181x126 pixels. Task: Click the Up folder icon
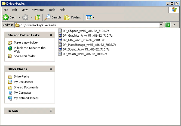click(x=38, y=17)
